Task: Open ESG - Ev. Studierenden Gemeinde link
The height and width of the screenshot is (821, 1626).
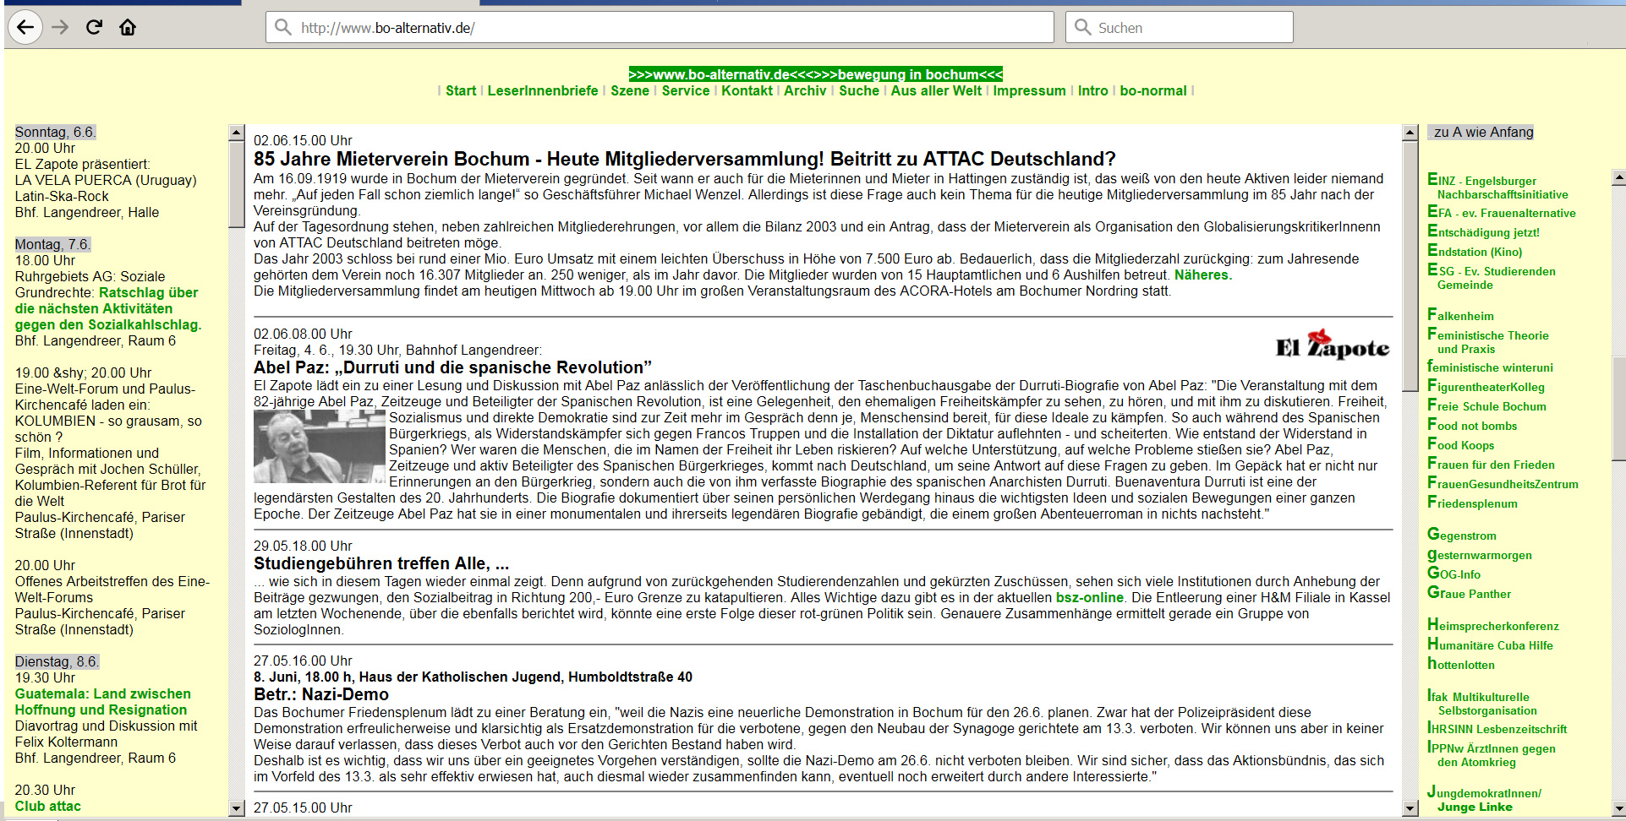Action: click(x=1491, y=276)
